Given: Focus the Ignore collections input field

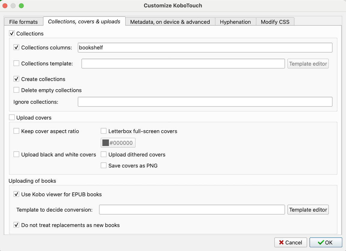Looking at the screenshot, I should pos(205,102).
